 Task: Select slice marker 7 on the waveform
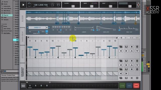point(78,23)
